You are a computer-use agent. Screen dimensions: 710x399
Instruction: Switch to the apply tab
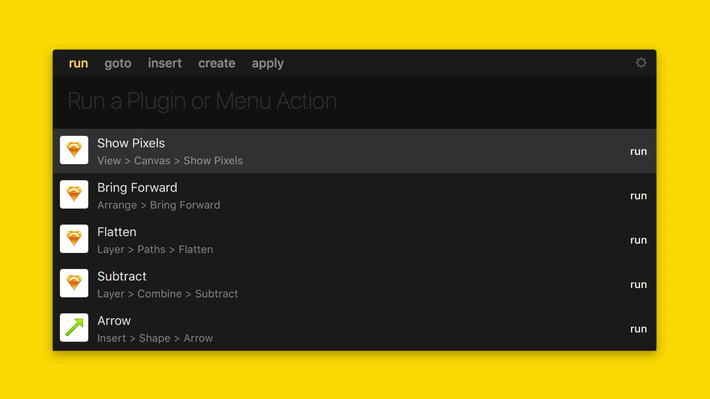pos(268,64)
